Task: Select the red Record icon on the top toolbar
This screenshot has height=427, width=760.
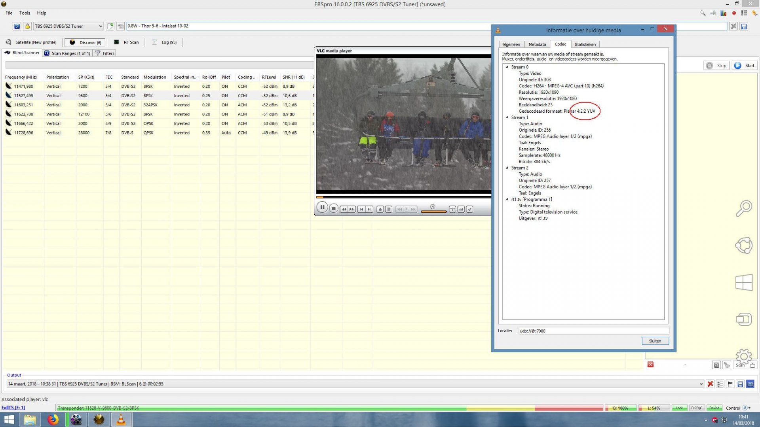Action: (733, 13)
